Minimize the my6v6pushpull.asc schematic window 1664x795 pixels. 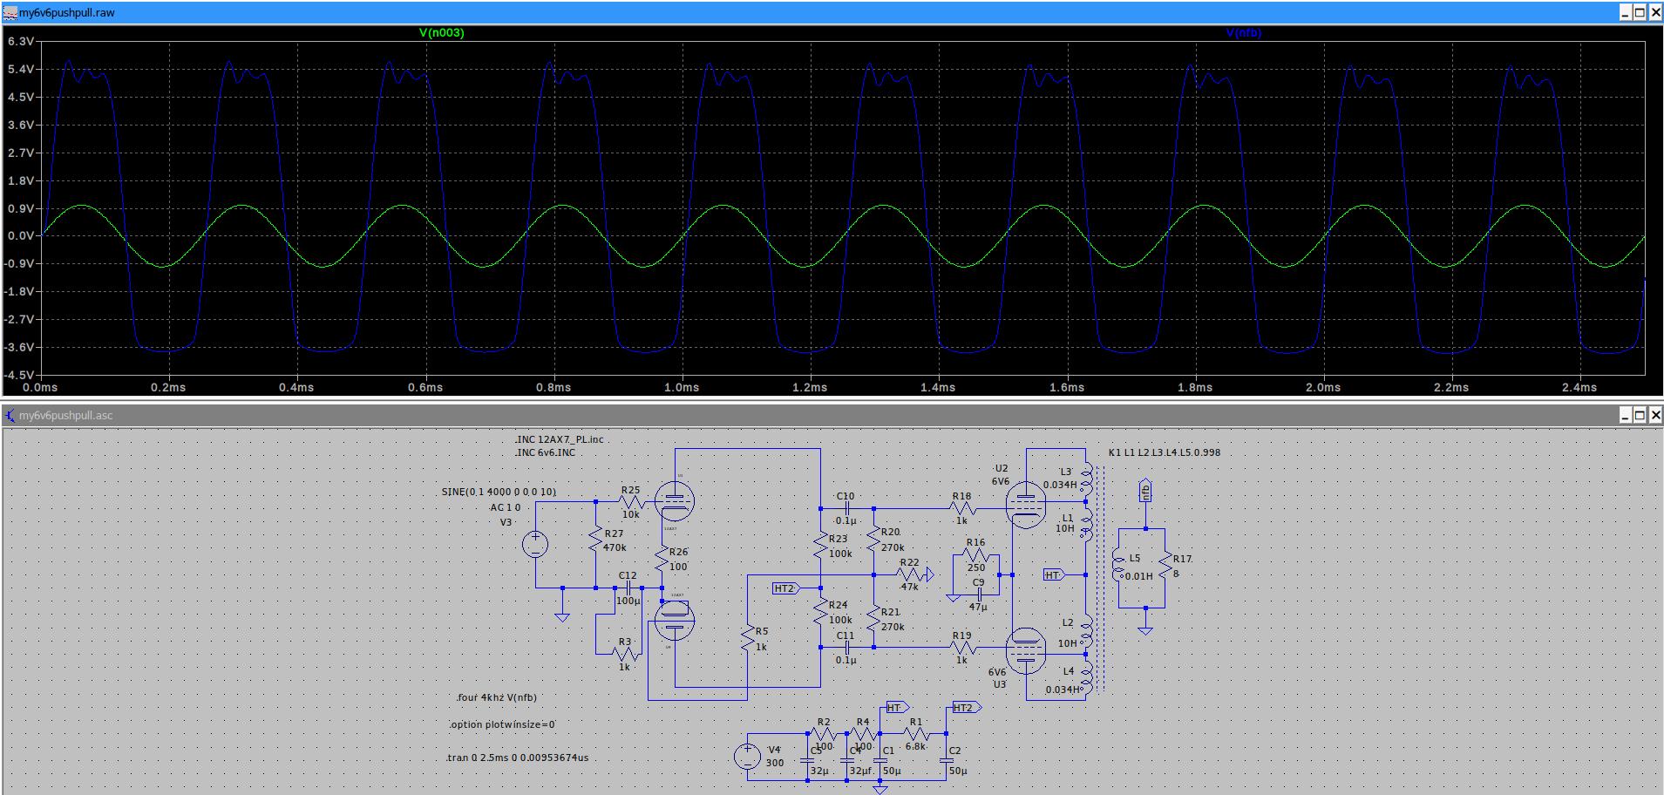[1625, 416]
